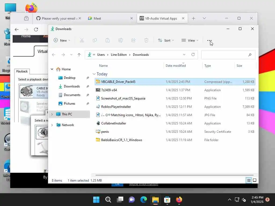Sort files by Date modified column
This screenshot has width=275, height=206.
176,66
